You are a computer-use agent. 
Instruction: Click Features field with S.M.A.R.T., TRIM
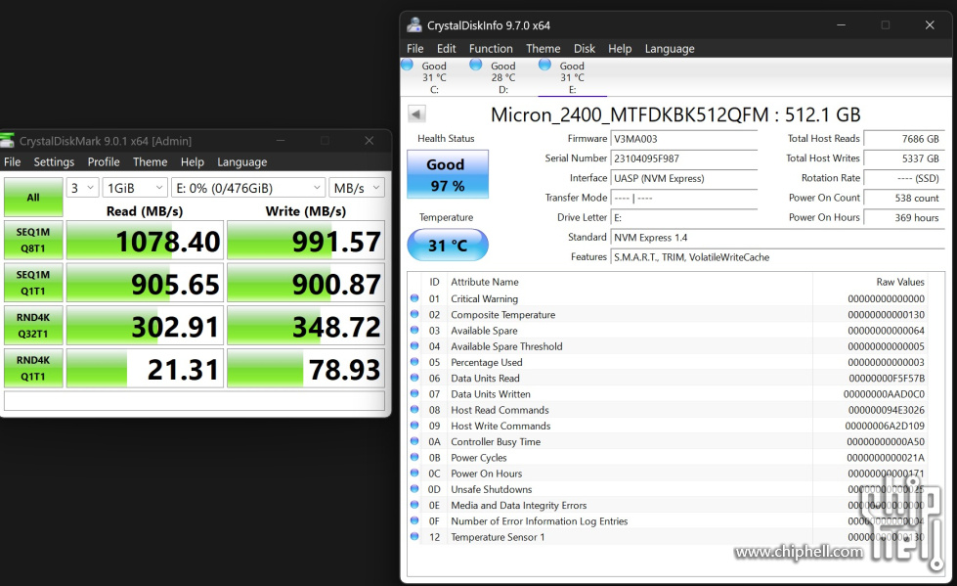777,256
